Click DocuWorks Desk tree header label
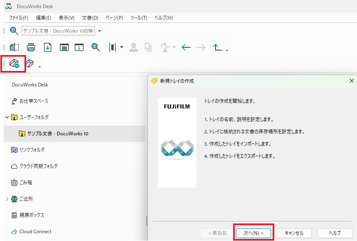 [30, 85]
